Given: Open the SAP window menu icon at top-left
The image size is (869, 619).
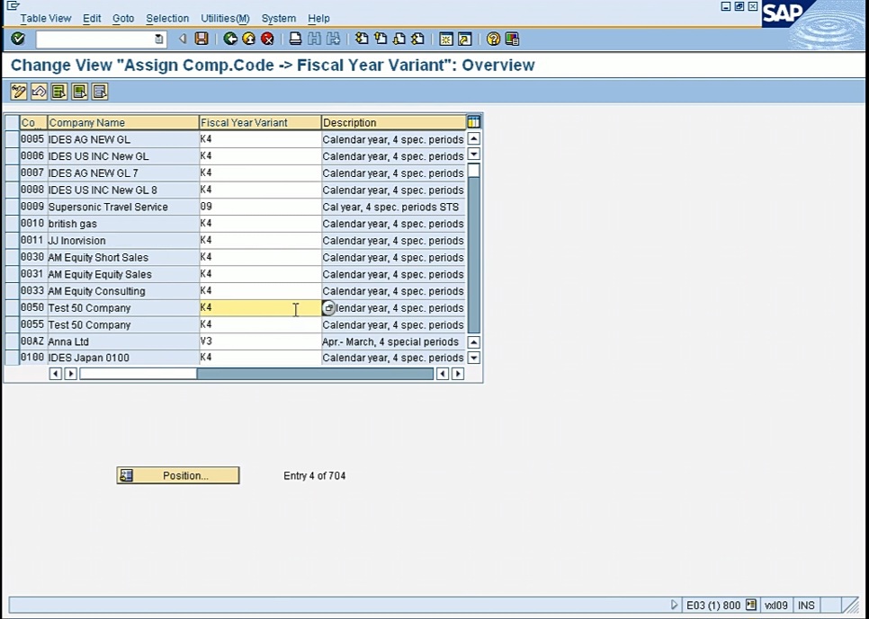Looking at the screenshot, I should click(x=13, y=6).
